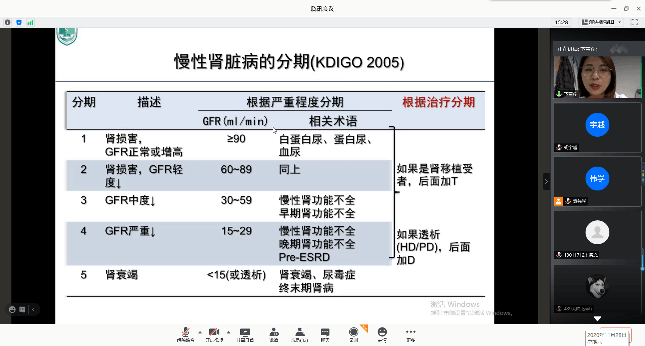Open the More (更多) menu
The width and height of the screenshot is (645, 346).
click(x=411, y=335)
